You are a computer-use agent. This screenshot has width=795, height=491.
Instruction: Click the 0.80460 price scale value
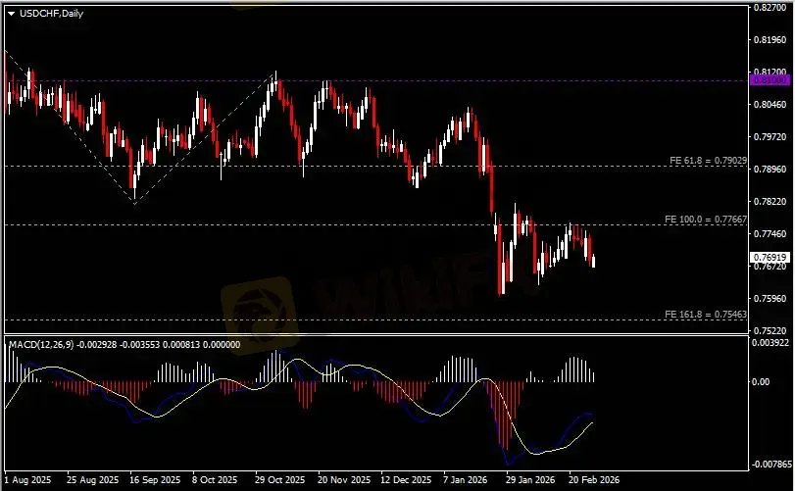click(x=770, y=105)
